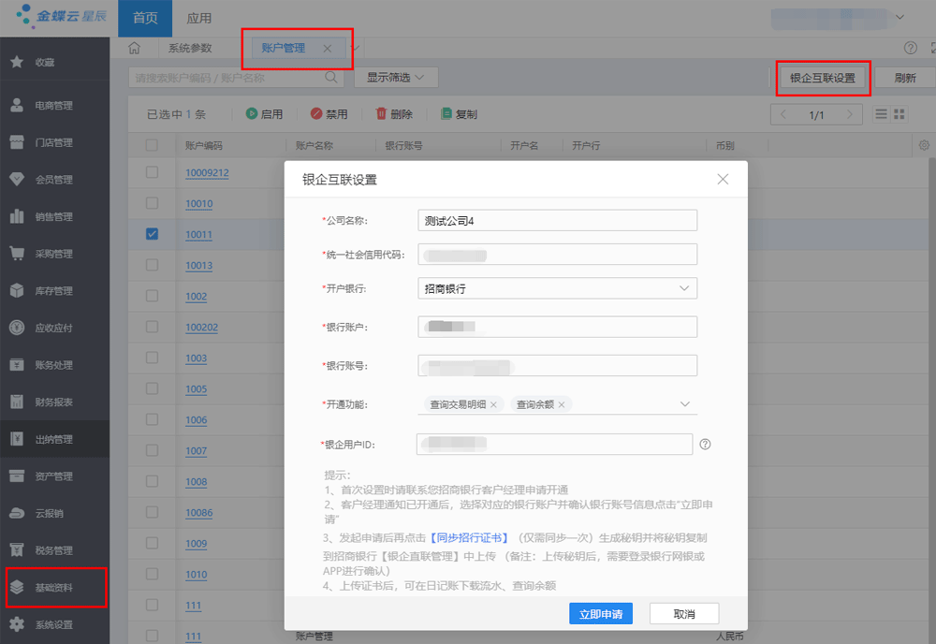The width and height of the screenshot is (936, 644).
Task: Open 销售管理 sales module
Action: 53,216
